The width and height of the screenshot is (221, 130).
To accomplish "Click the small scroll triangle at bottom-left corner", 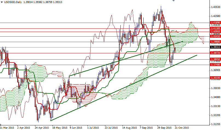I will click(1, 125).
